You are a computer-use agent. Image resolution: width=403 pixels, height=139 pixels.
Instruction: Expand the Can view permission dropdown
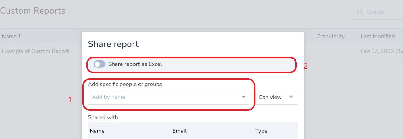point(276,97)
